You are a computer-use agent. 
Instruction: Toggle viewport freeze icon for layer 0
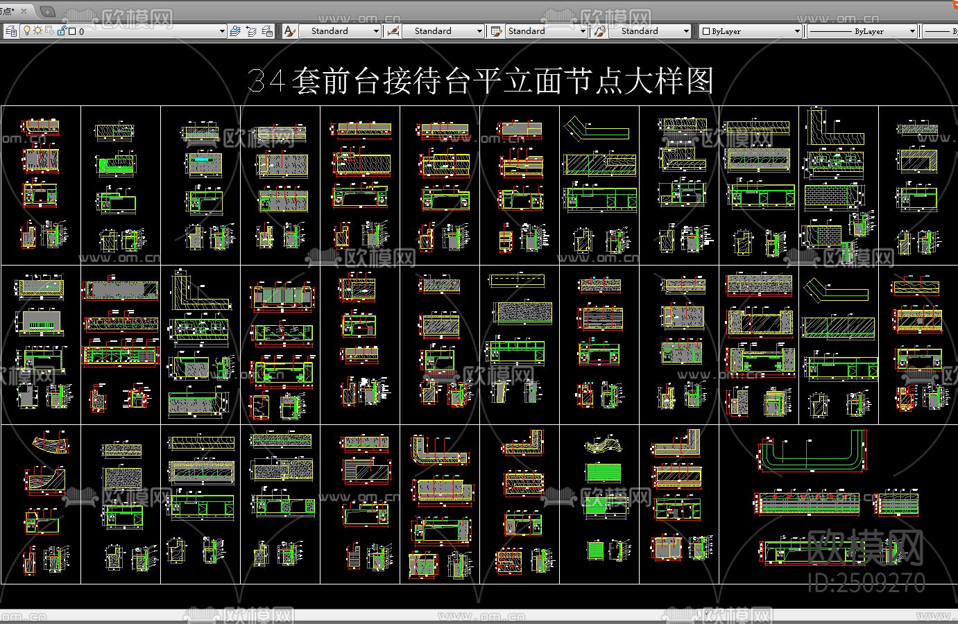point(49,31)
